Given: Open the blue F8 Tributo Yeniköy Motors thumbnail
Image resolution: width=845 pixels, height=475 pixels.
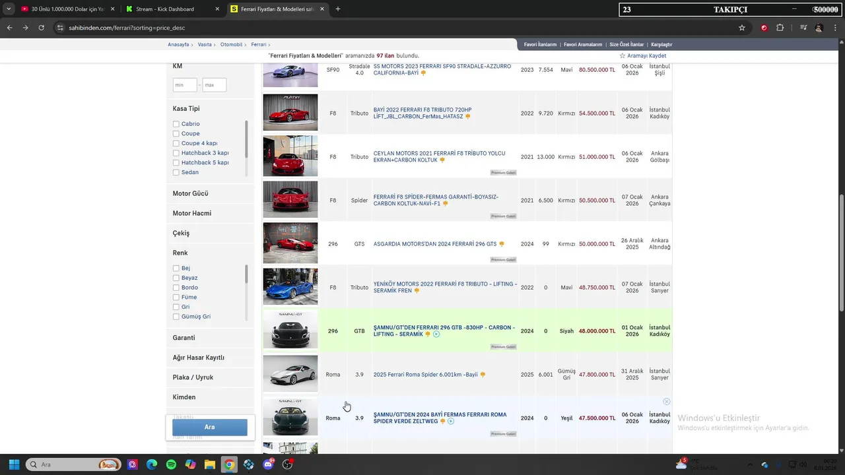Looking at the screenshot, I should click(x=290, y=286).
